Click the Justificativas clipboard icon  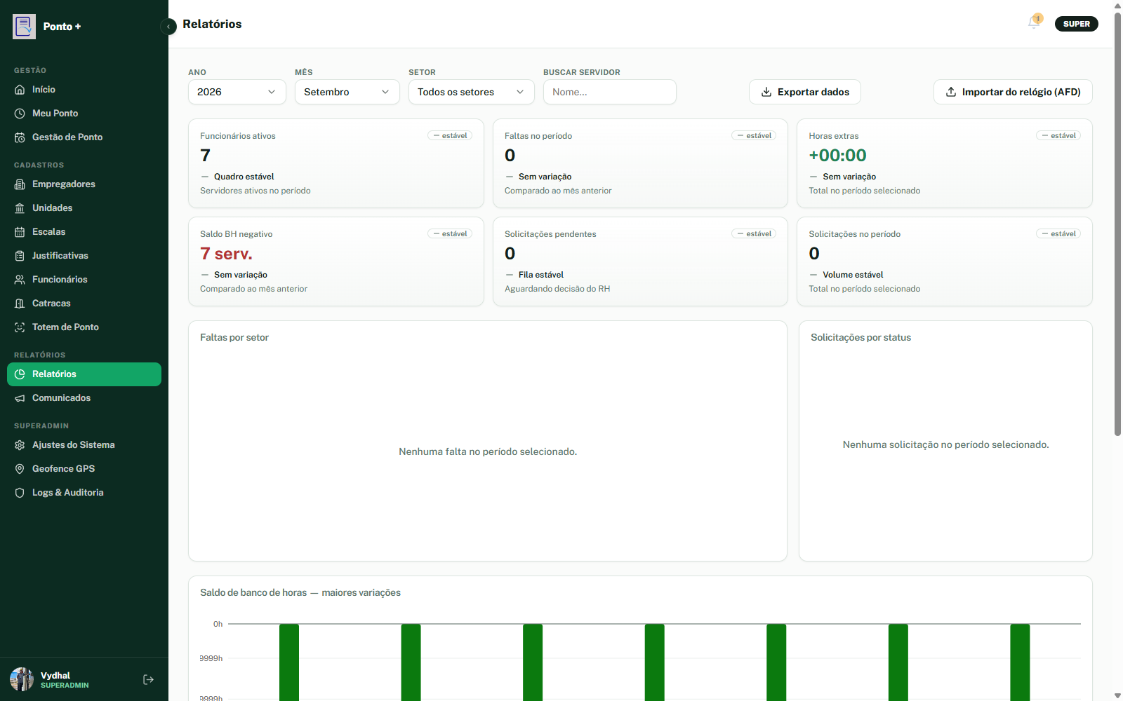(20, 256)
